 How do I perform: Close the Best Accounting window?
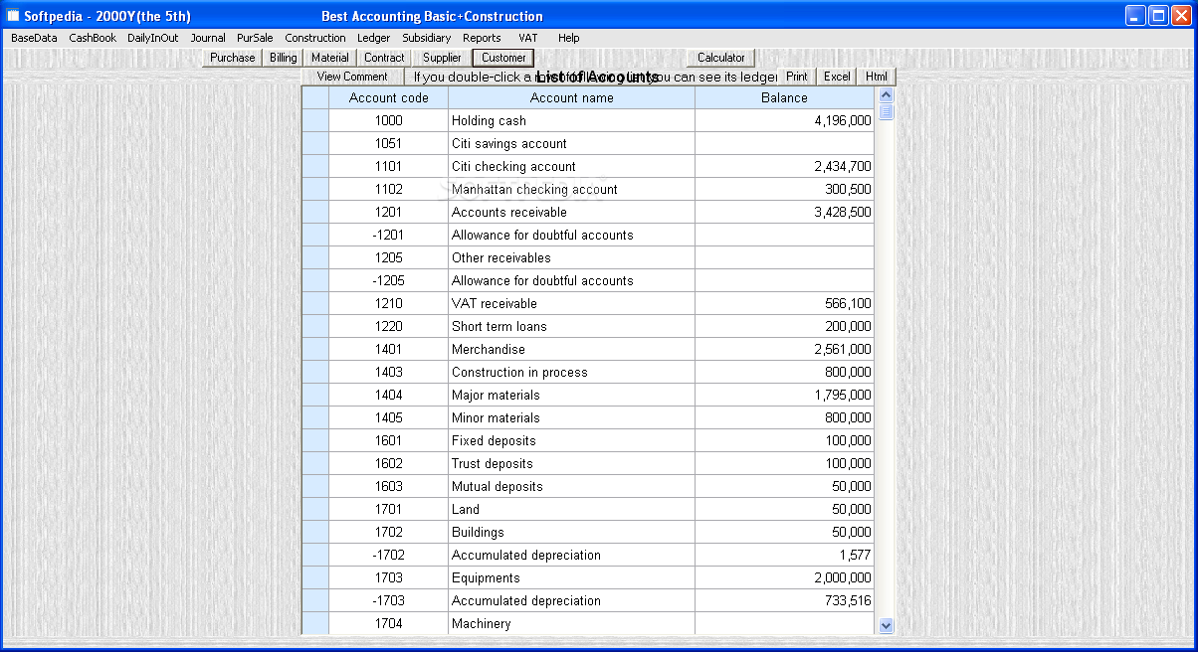1181,16
